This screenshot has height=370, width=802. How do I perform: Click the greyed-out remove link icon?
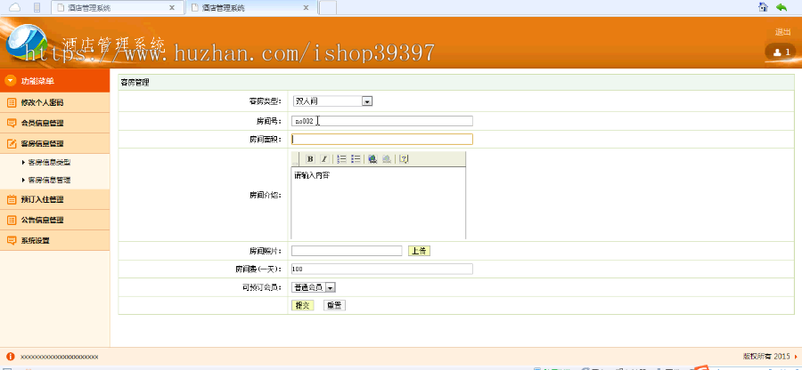coord(388,158)
